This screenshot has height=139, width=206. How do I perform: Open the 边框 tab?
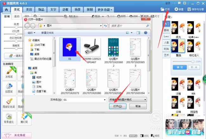coord(65,9)
